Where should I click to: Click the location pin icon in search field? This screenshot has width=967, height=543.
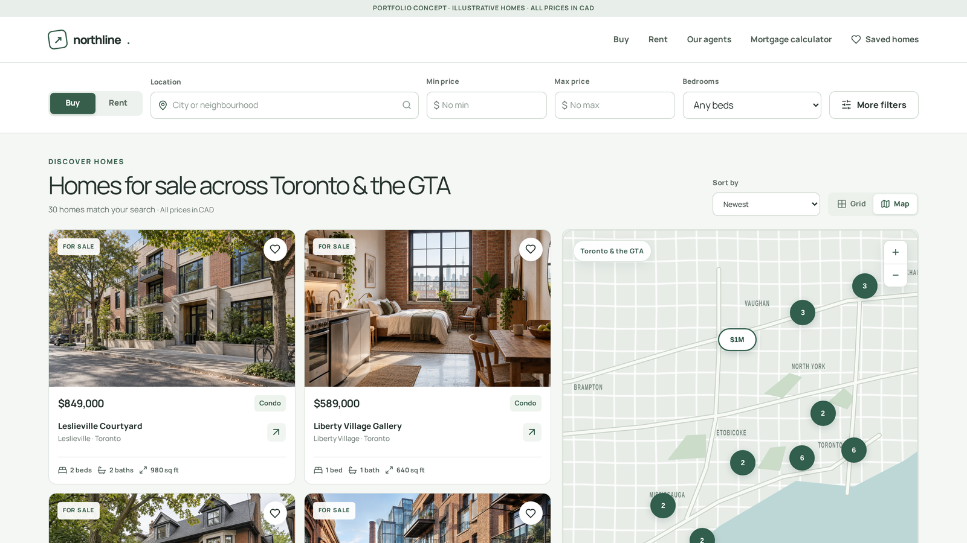pyautogui.click(x=163, y=105)
